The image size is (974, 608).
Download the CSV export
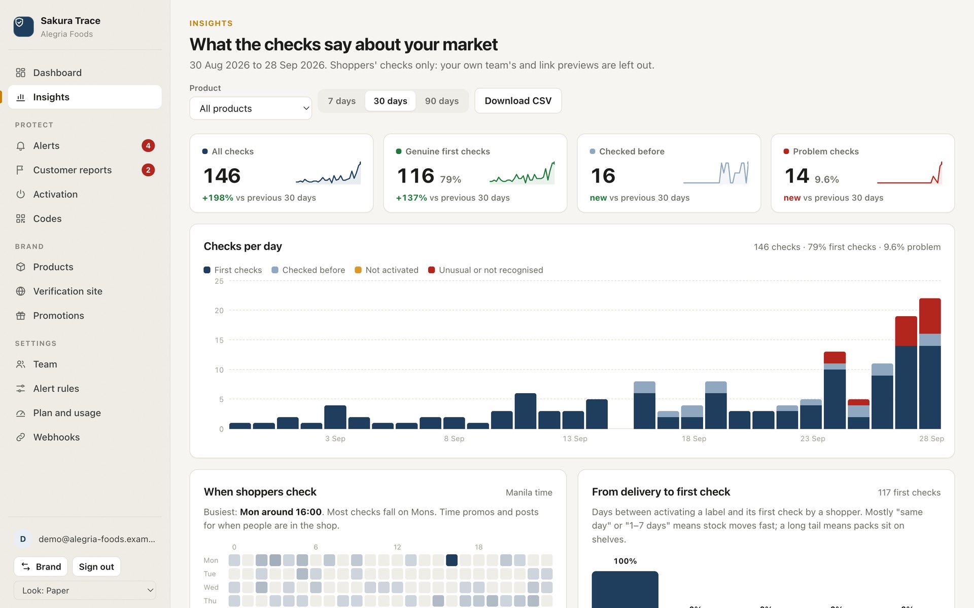[518, 101]
